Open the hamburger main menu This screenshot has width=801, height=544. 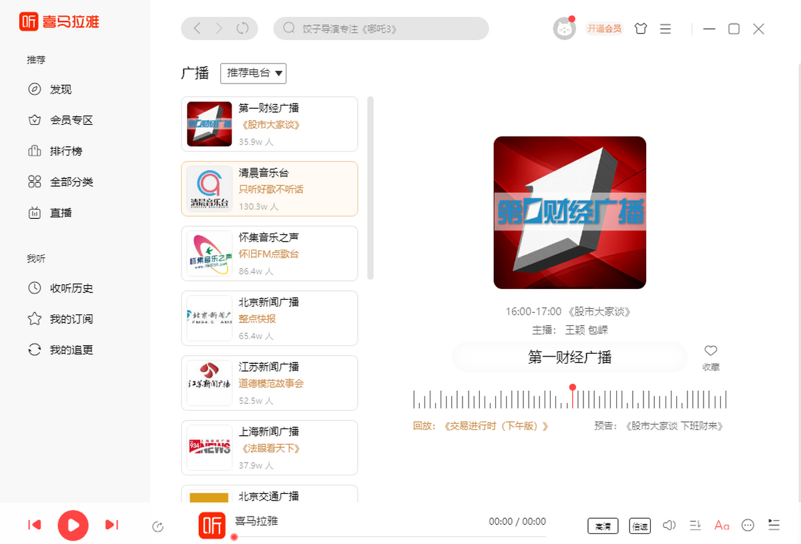click(x=665, y=29)
